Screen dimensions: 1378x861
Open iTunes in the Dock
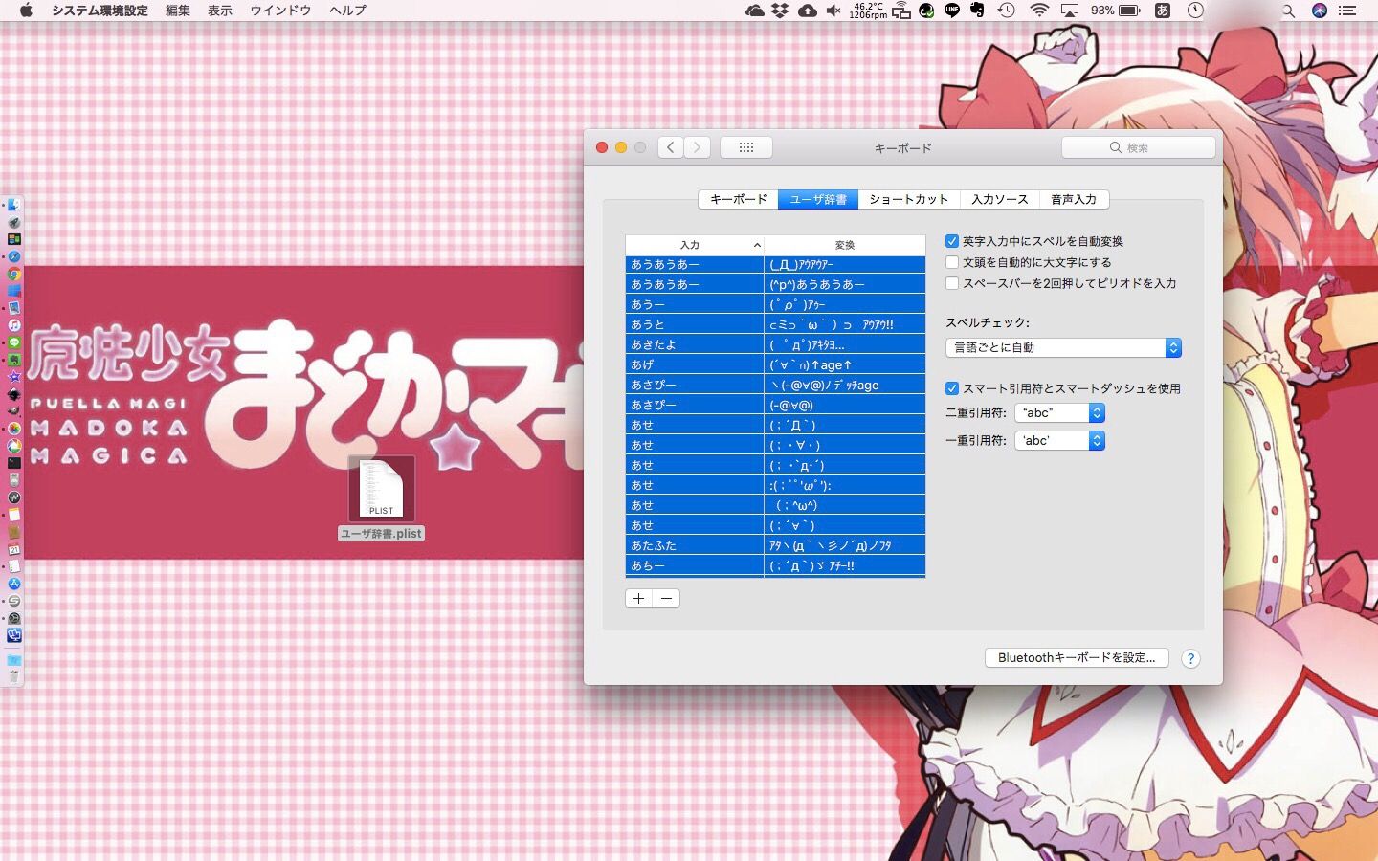point(13,325)
